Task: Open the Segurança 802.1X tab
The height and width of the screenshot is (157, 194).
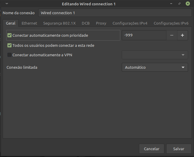Action: pyautogui.click(x=60, y=23)
